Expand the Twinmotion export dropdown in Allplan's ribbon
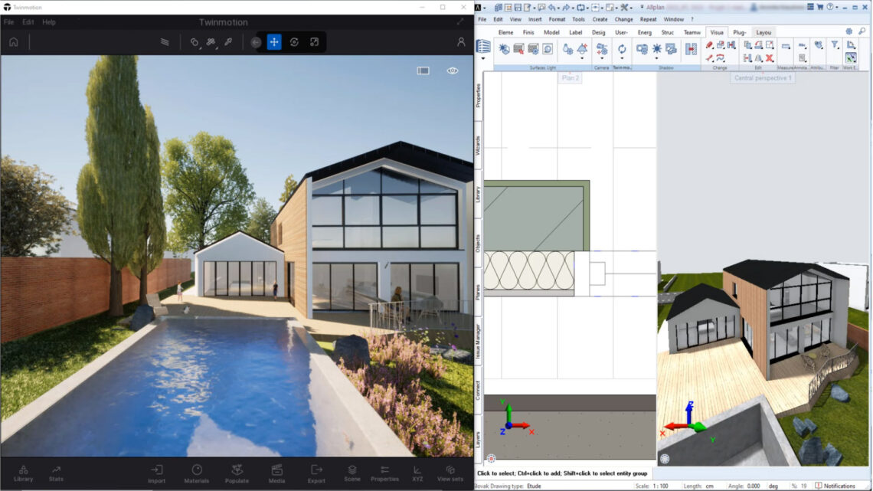Viewport: 873px width, 491px height. coord(622,58)
